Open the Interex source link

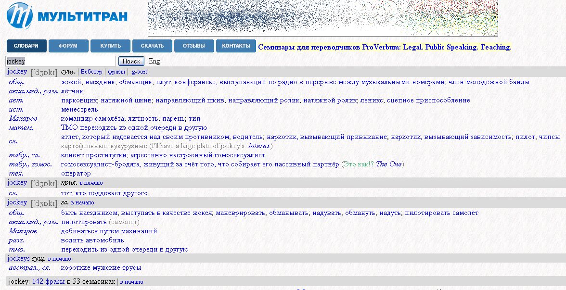[x=259, y=146]
